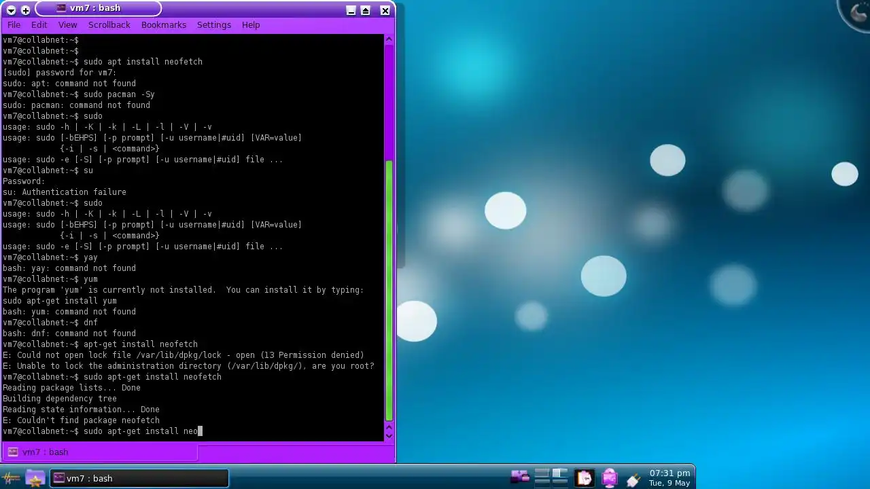Open the KDE application launcher in the panel
Viewport: 870px width, 489px height.
pyautogui.click(x=12, y=478)
